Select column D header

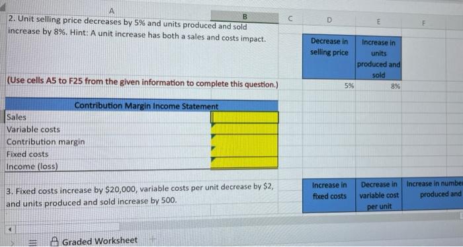tap(329, 20)
